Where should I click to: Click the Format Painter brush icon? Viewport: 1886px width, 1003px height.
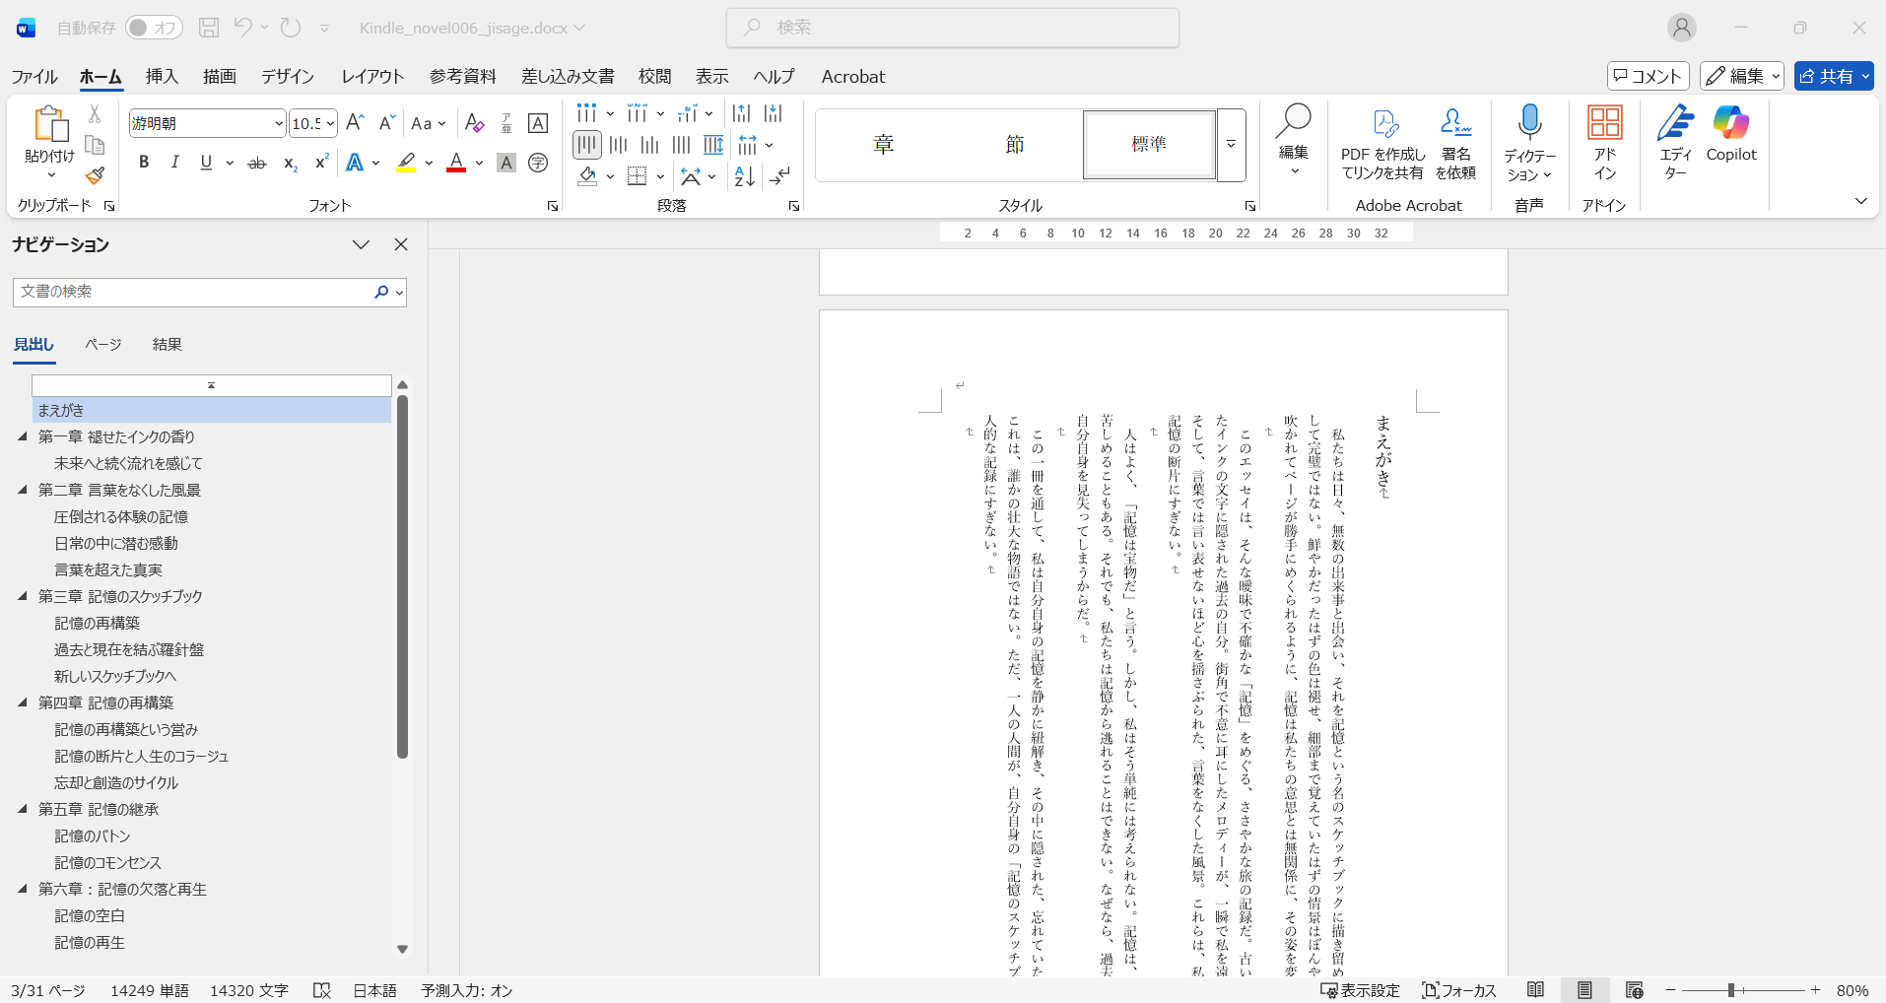click(95, 176)
